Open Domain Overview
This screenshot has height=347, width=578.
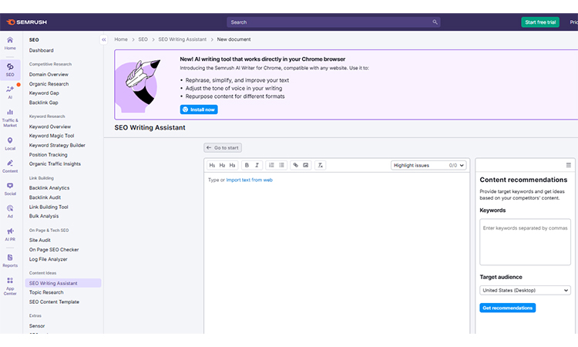click(x=49, y=75)
